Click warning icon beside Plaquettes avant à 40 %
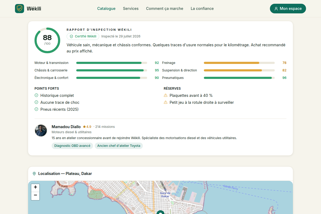321x214 pixels. click(x=166, y=95)
